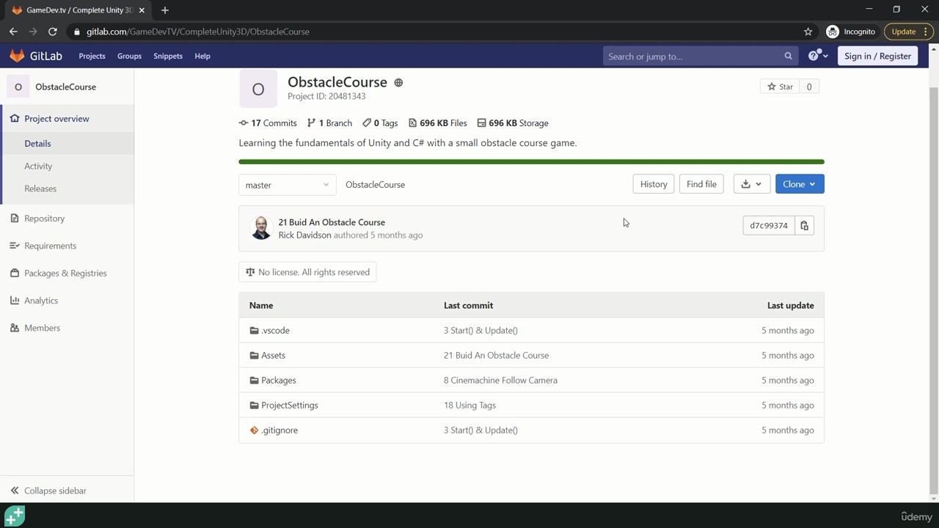
Task: Bookmark this page with star icon
Action: coord(808,32)
